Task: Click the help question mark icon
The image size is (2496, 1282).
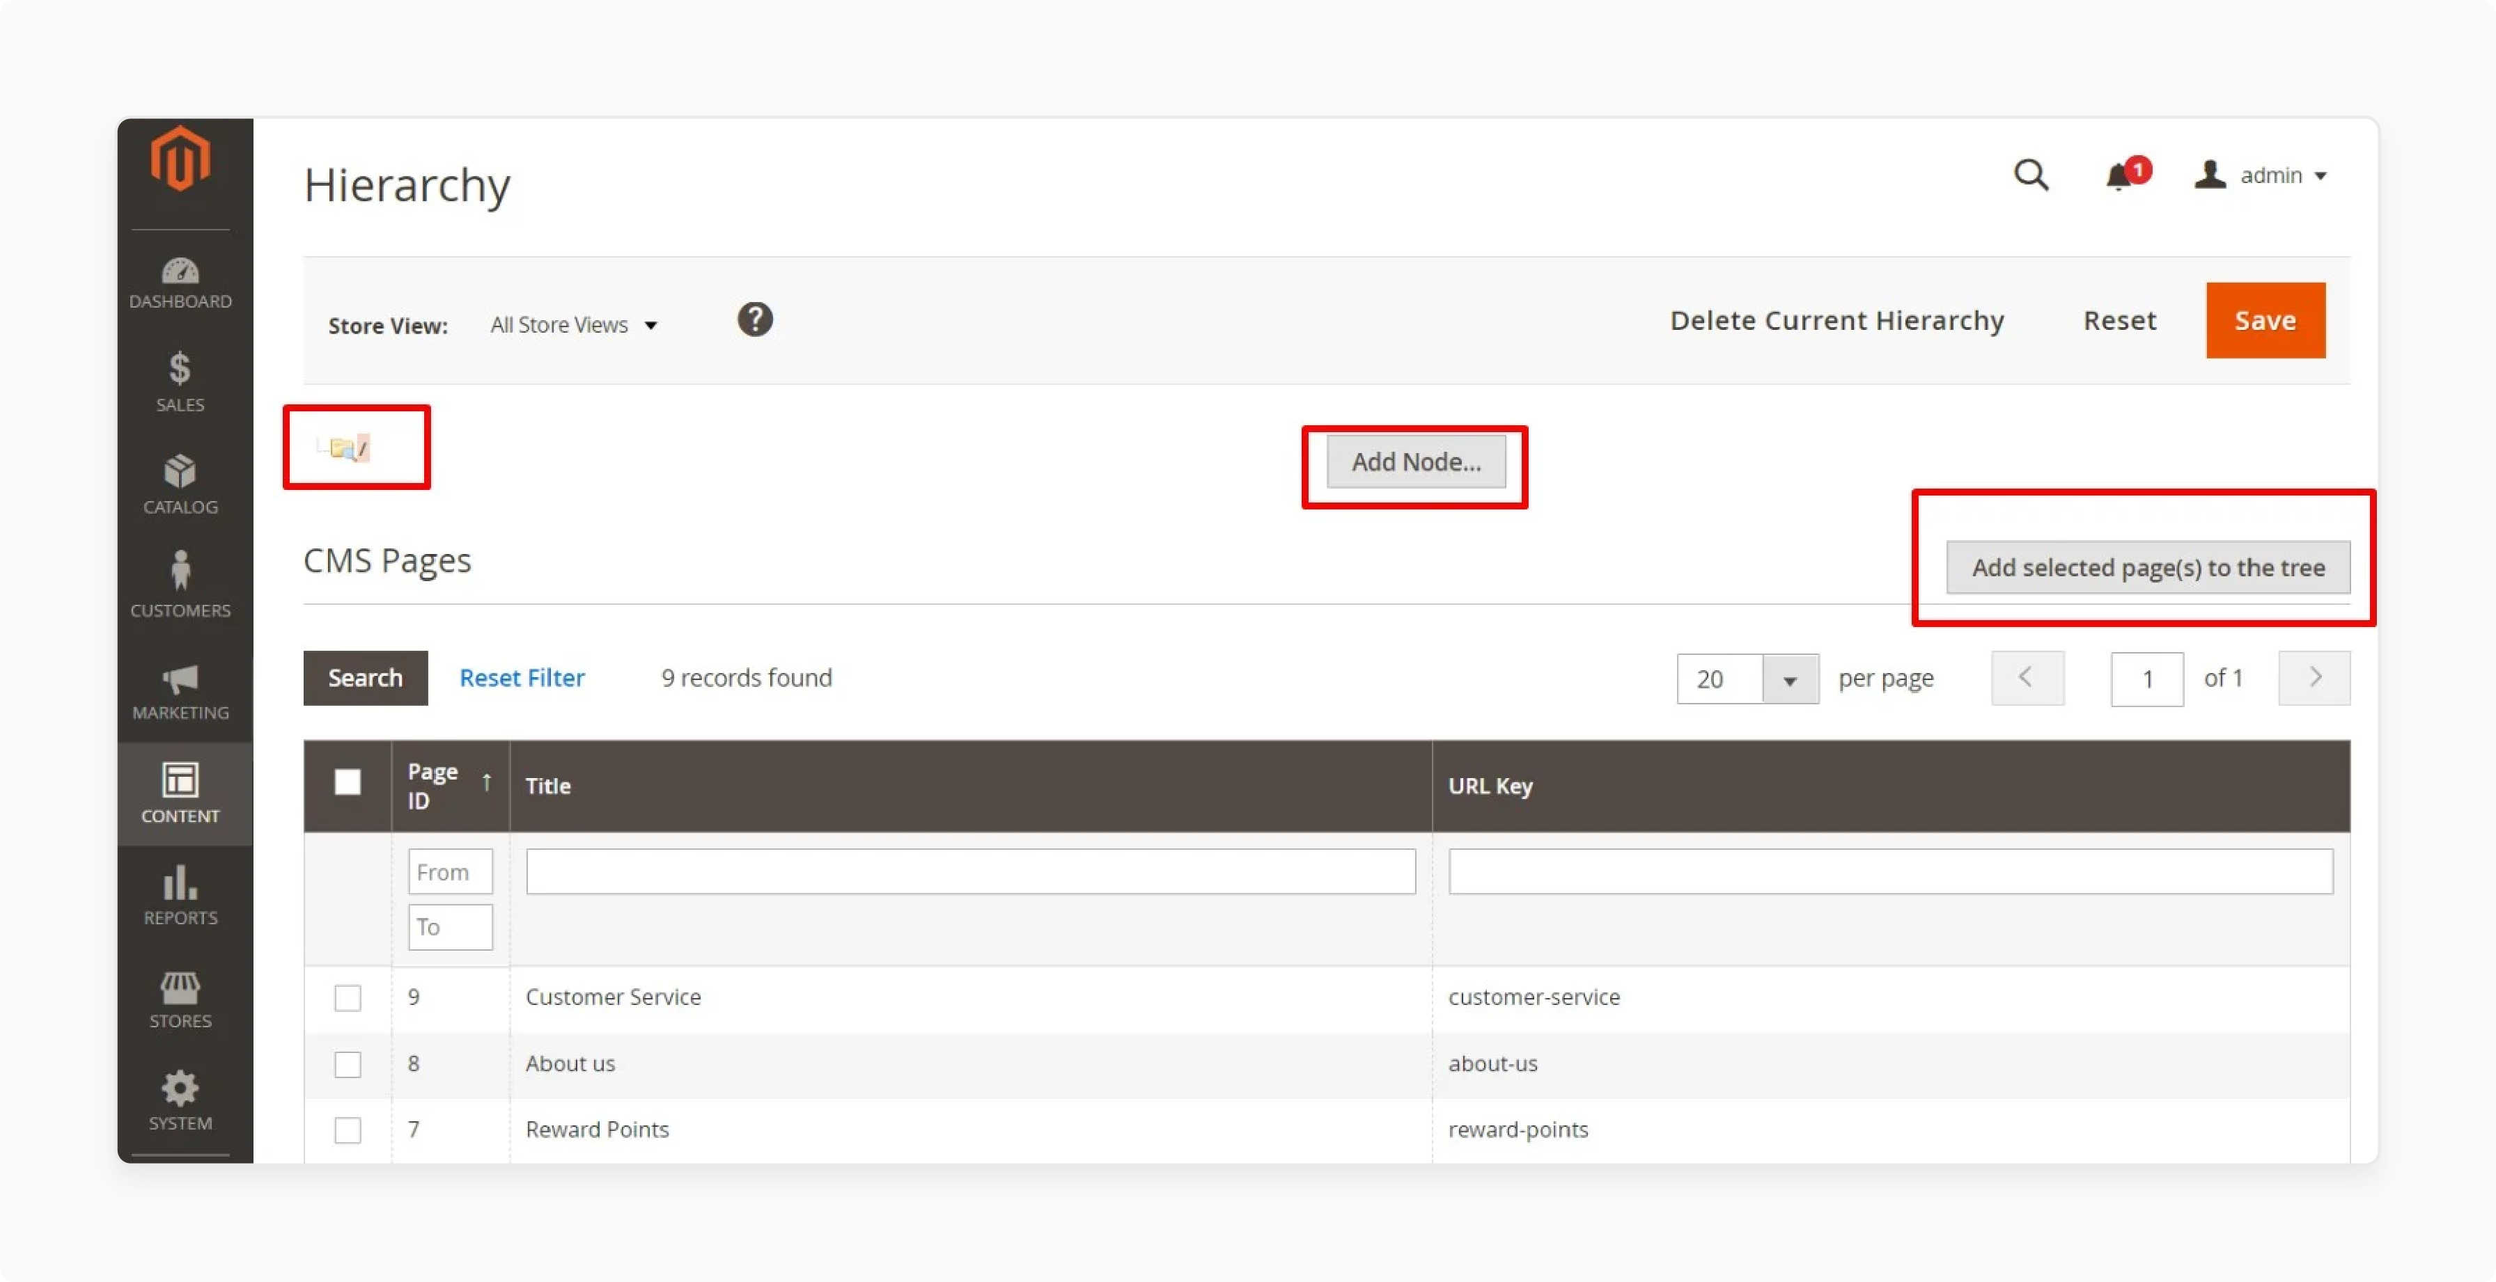Action: point(755,319)
